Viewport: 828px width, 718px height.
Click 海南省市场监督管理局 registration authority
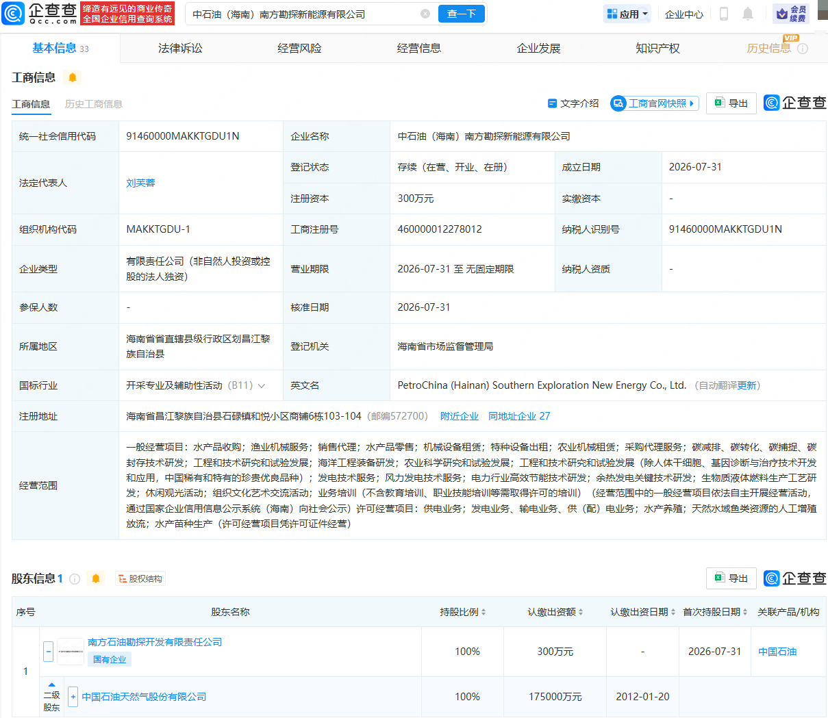coord(445,346)
